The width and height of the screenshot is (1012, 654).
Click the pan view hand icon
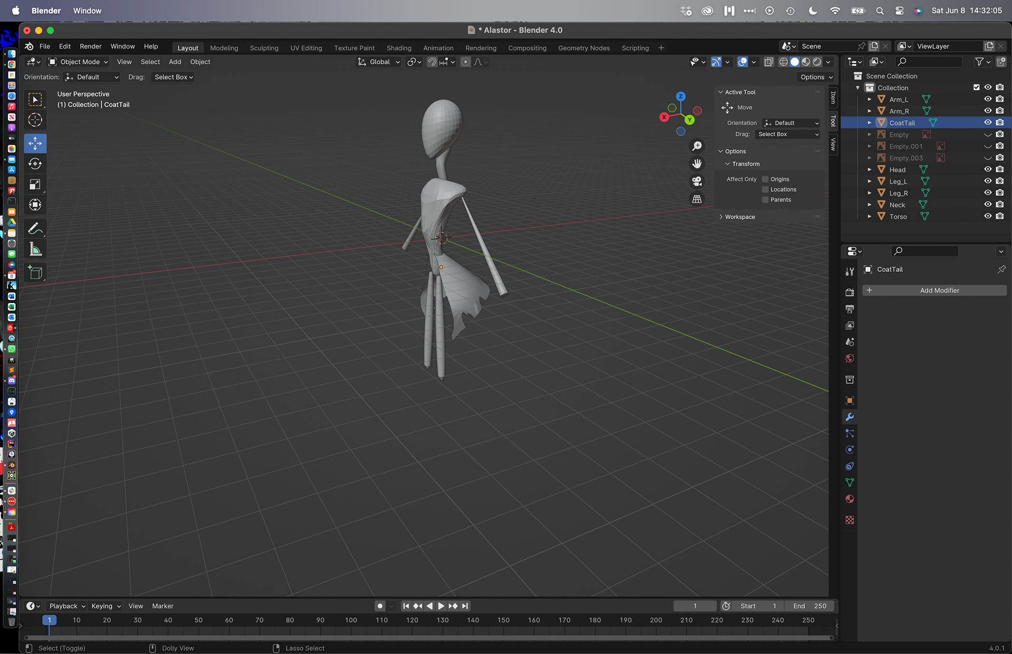pyautogui.click(x=697, y=164)
